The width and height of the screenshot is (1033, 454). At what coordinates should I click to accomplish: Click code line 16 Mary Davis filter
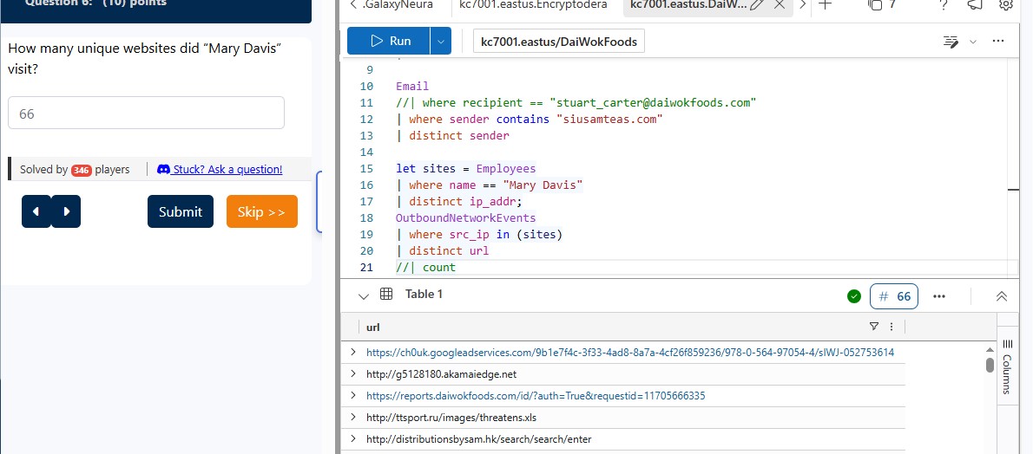point(490,185)
